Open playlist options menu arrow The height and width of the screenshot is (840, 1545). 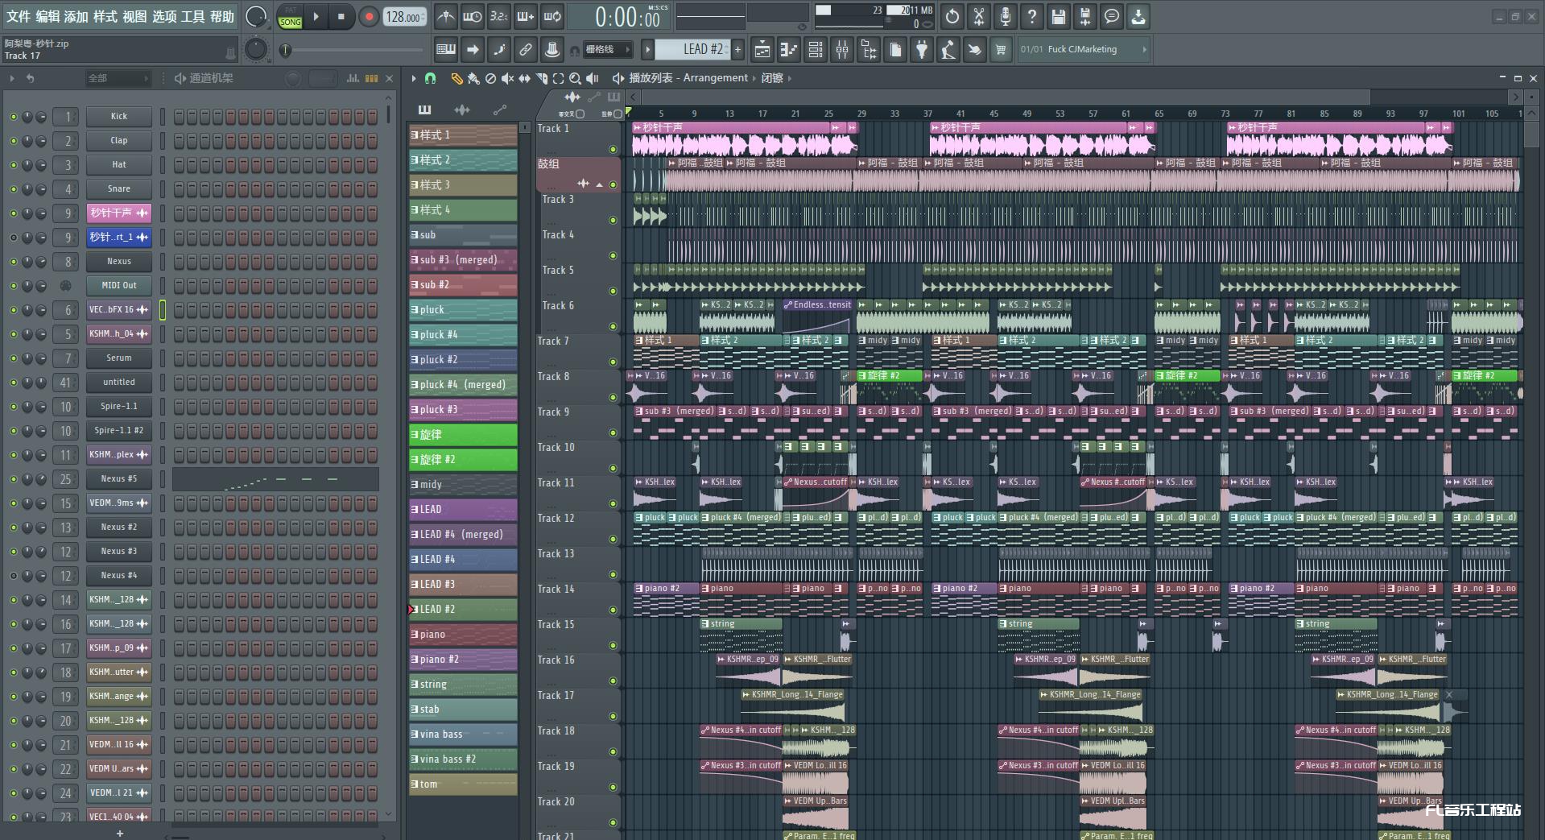point(414,78)
